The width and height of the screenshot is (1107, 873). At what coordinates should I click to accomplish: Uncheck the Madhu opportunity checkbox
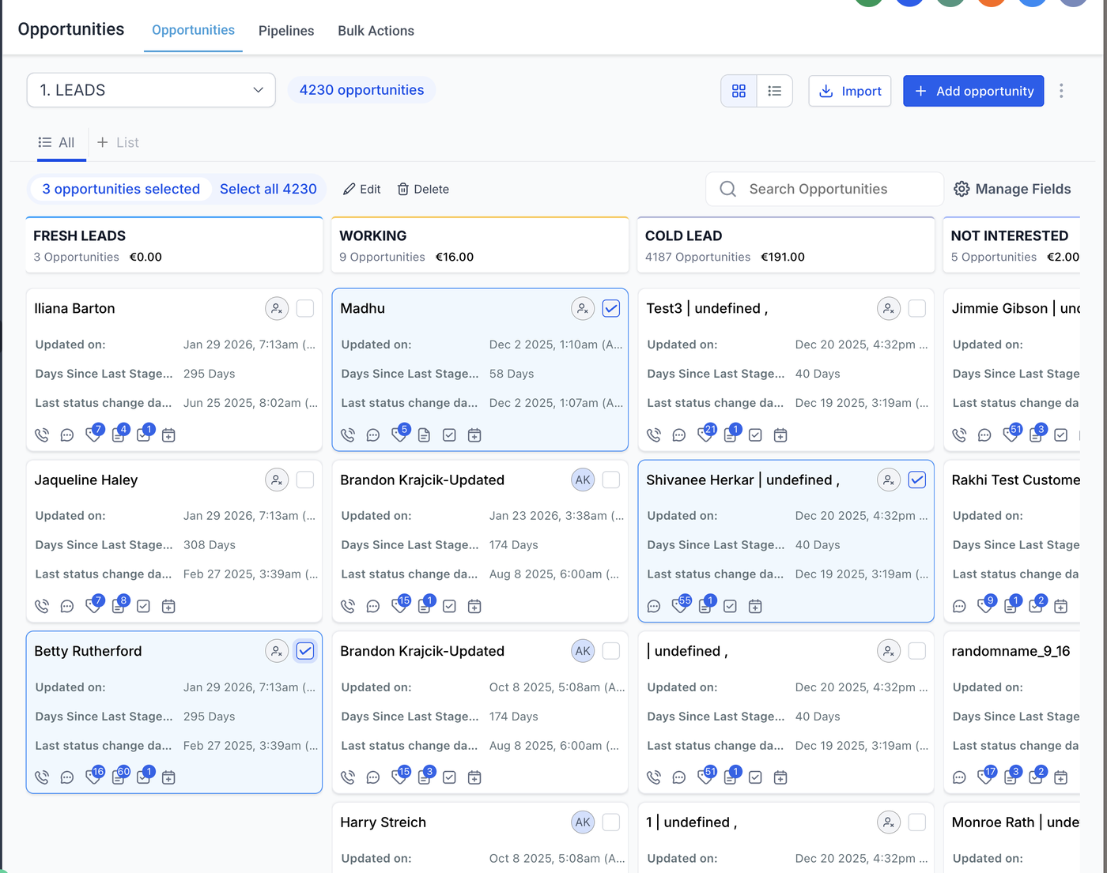610,309
